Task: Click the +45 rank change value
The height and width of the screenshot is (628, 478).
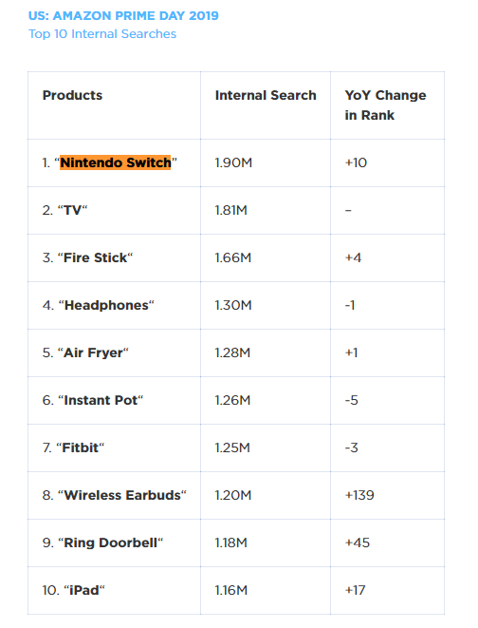Action: [358, 542]
